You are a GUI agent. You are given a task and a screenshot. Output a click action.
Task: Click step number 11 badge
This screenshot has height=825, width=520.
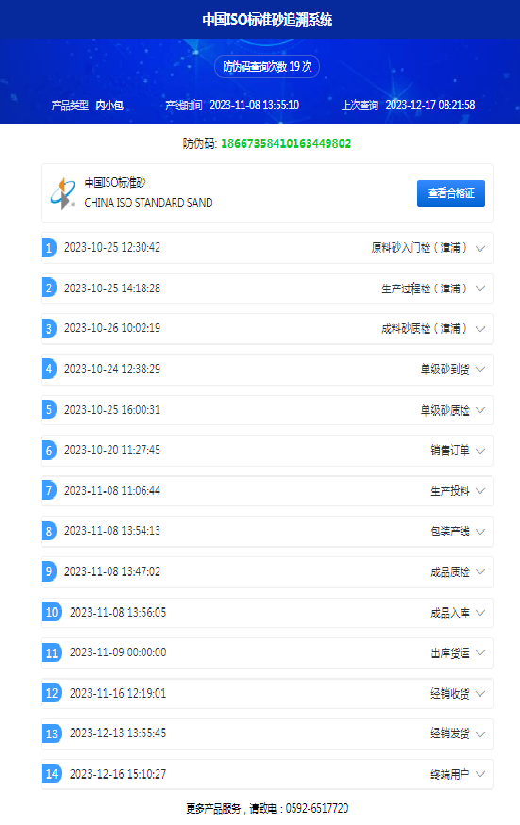coord(52,653)
